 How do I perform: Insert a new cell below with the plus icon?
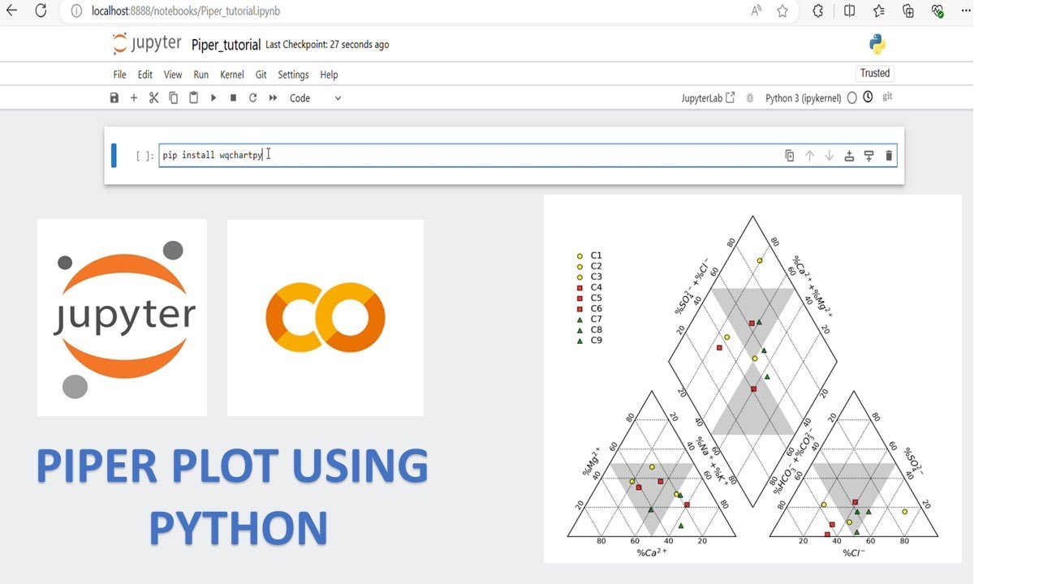pyautogui.click(x=134, y=98)
